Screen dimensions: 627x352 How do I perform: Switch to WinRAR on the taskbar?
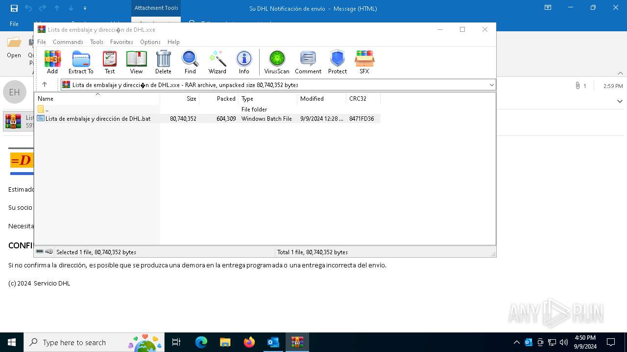(x=297, y=342)
